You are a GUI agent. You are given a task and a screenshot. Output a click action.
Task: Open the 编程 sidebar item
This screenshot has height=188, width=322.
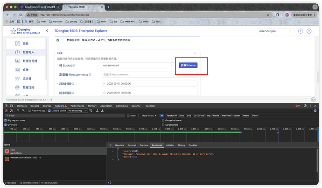click(26, 70)
